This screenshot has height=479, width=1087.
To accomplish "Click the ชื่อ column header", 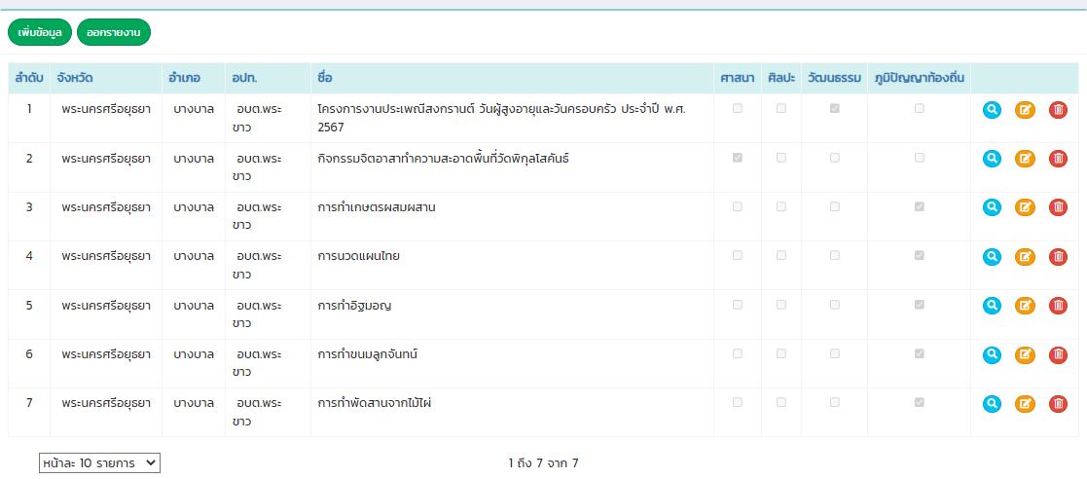I will click(324, 78).
